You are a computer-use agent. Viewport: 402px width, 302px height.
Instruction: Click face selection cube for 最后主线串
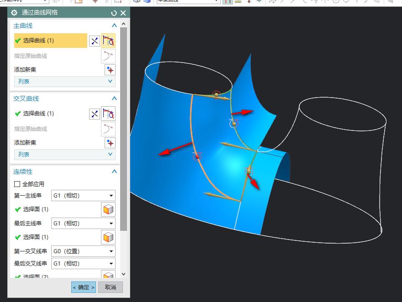tap(108, 237)
